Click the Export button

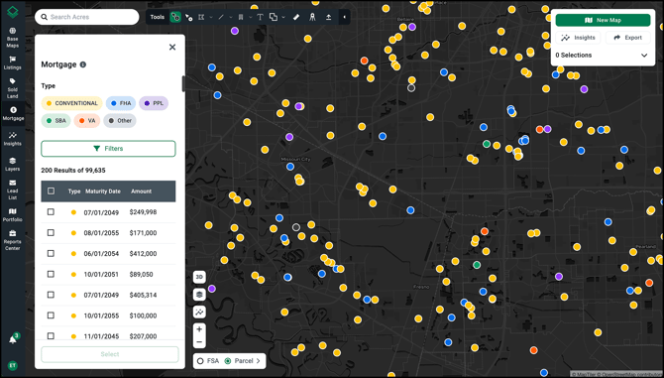point(627,38)
